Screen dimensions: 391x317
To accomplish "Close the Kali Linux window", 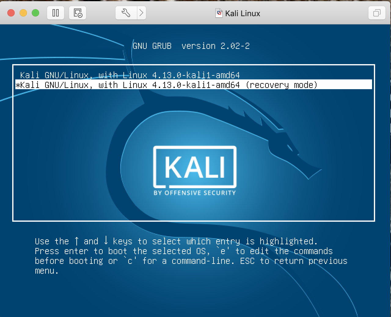I will (11, 13).
